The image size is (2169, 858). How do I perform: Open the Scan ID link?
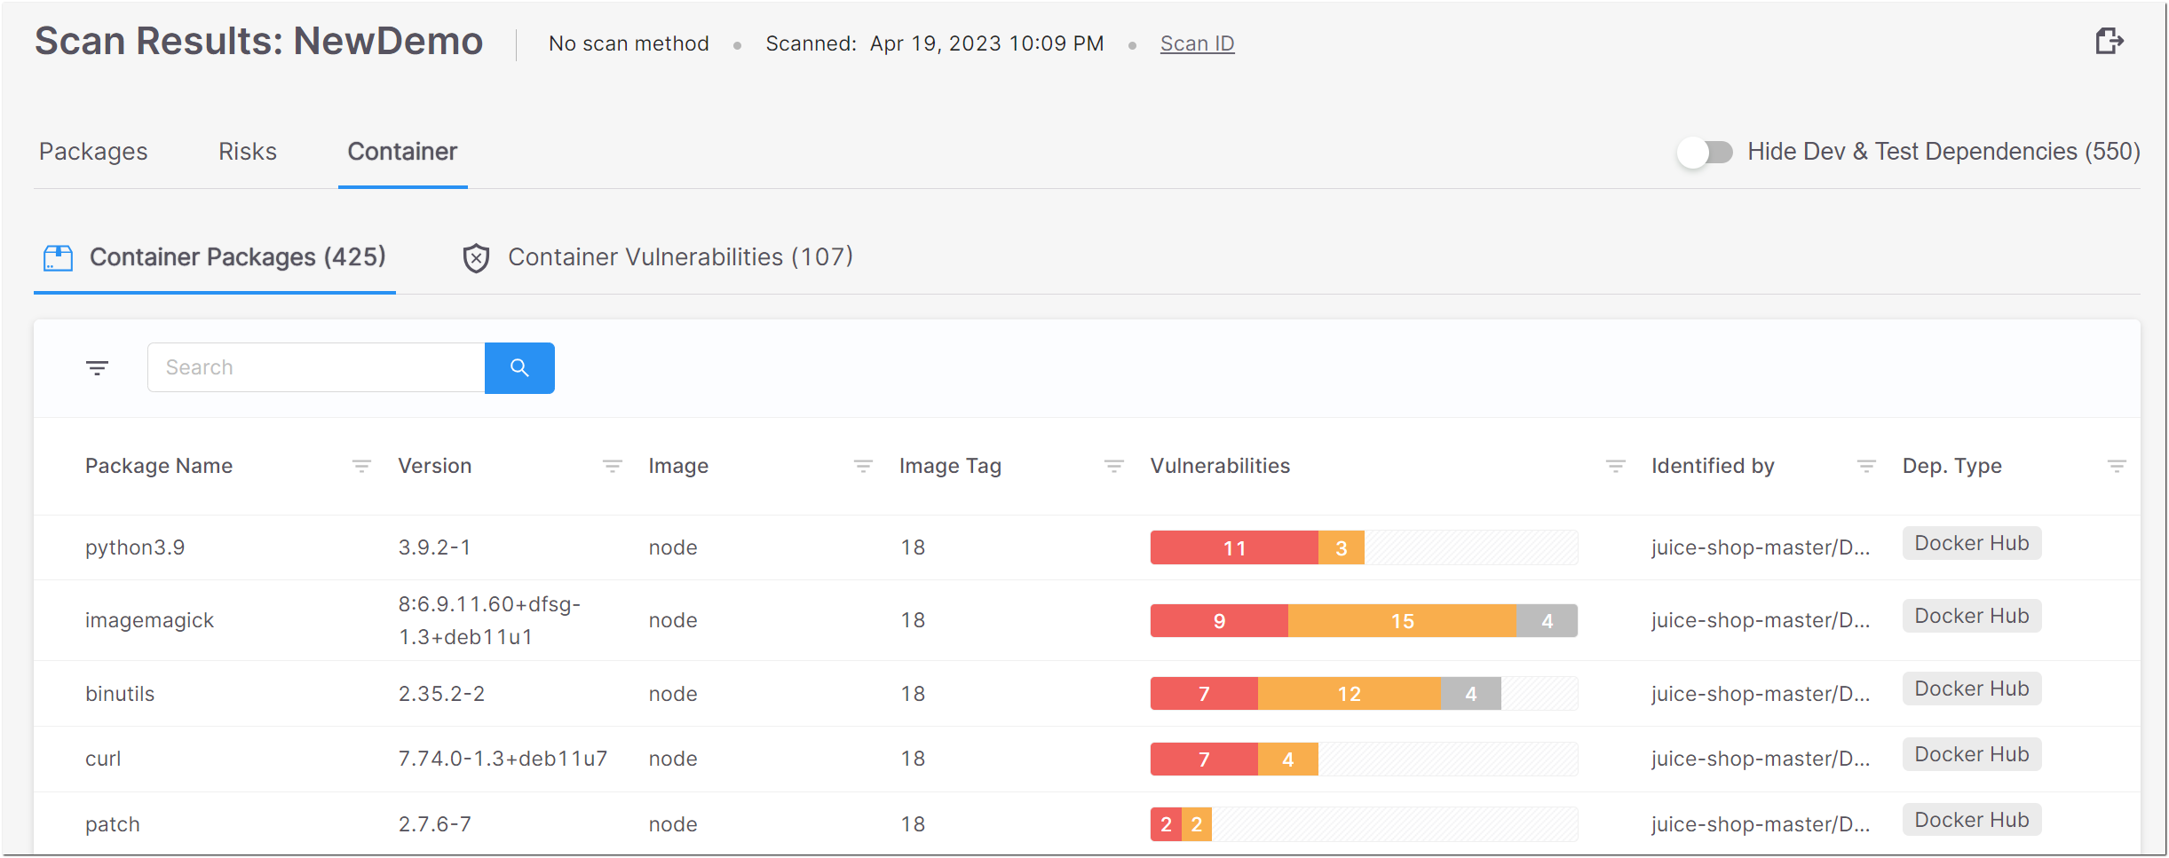point(1197,43)
